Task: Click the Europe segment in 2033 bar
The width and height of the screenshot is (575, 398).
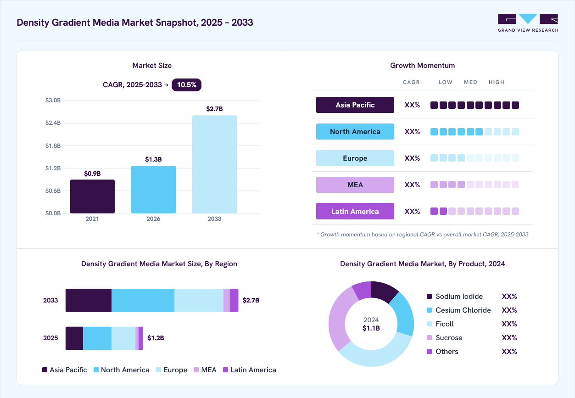Action: [x=199, y=301]
